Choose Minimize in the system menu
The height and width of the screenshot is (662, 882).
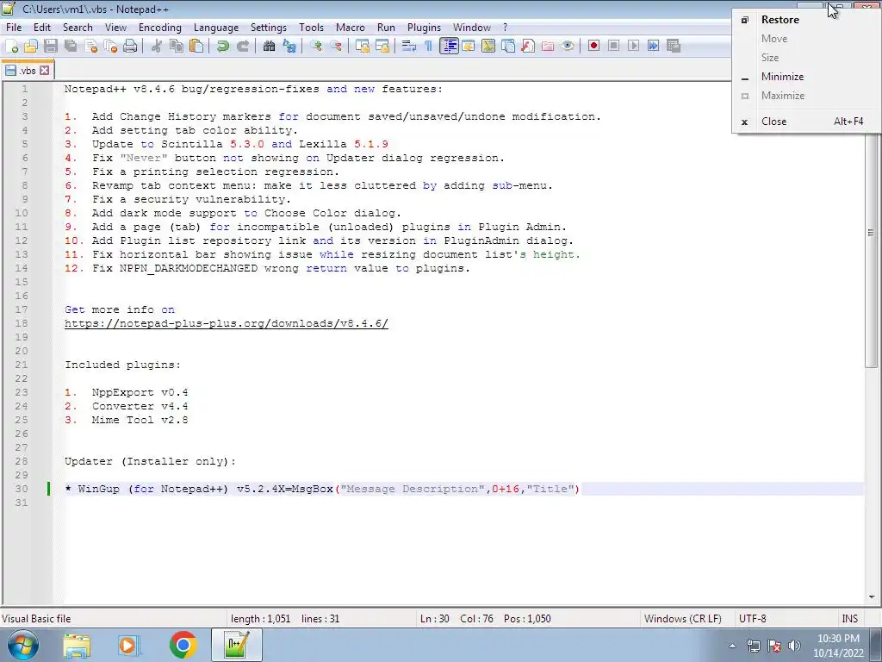(806, 77)
